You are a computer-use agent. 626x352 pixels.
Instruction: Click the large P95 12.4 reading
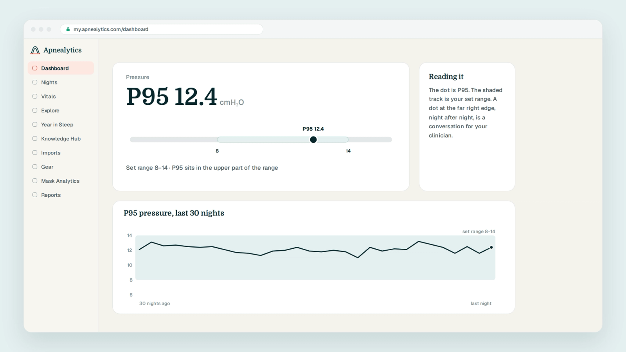(x=171, y=96)
